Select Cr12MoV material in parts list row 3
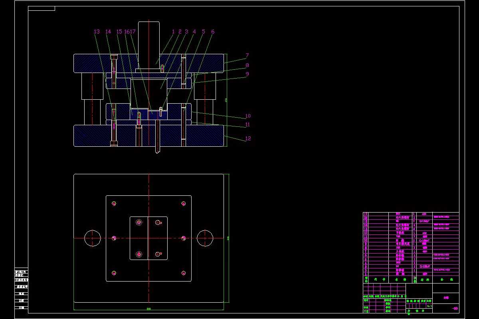 coord(424,266)
